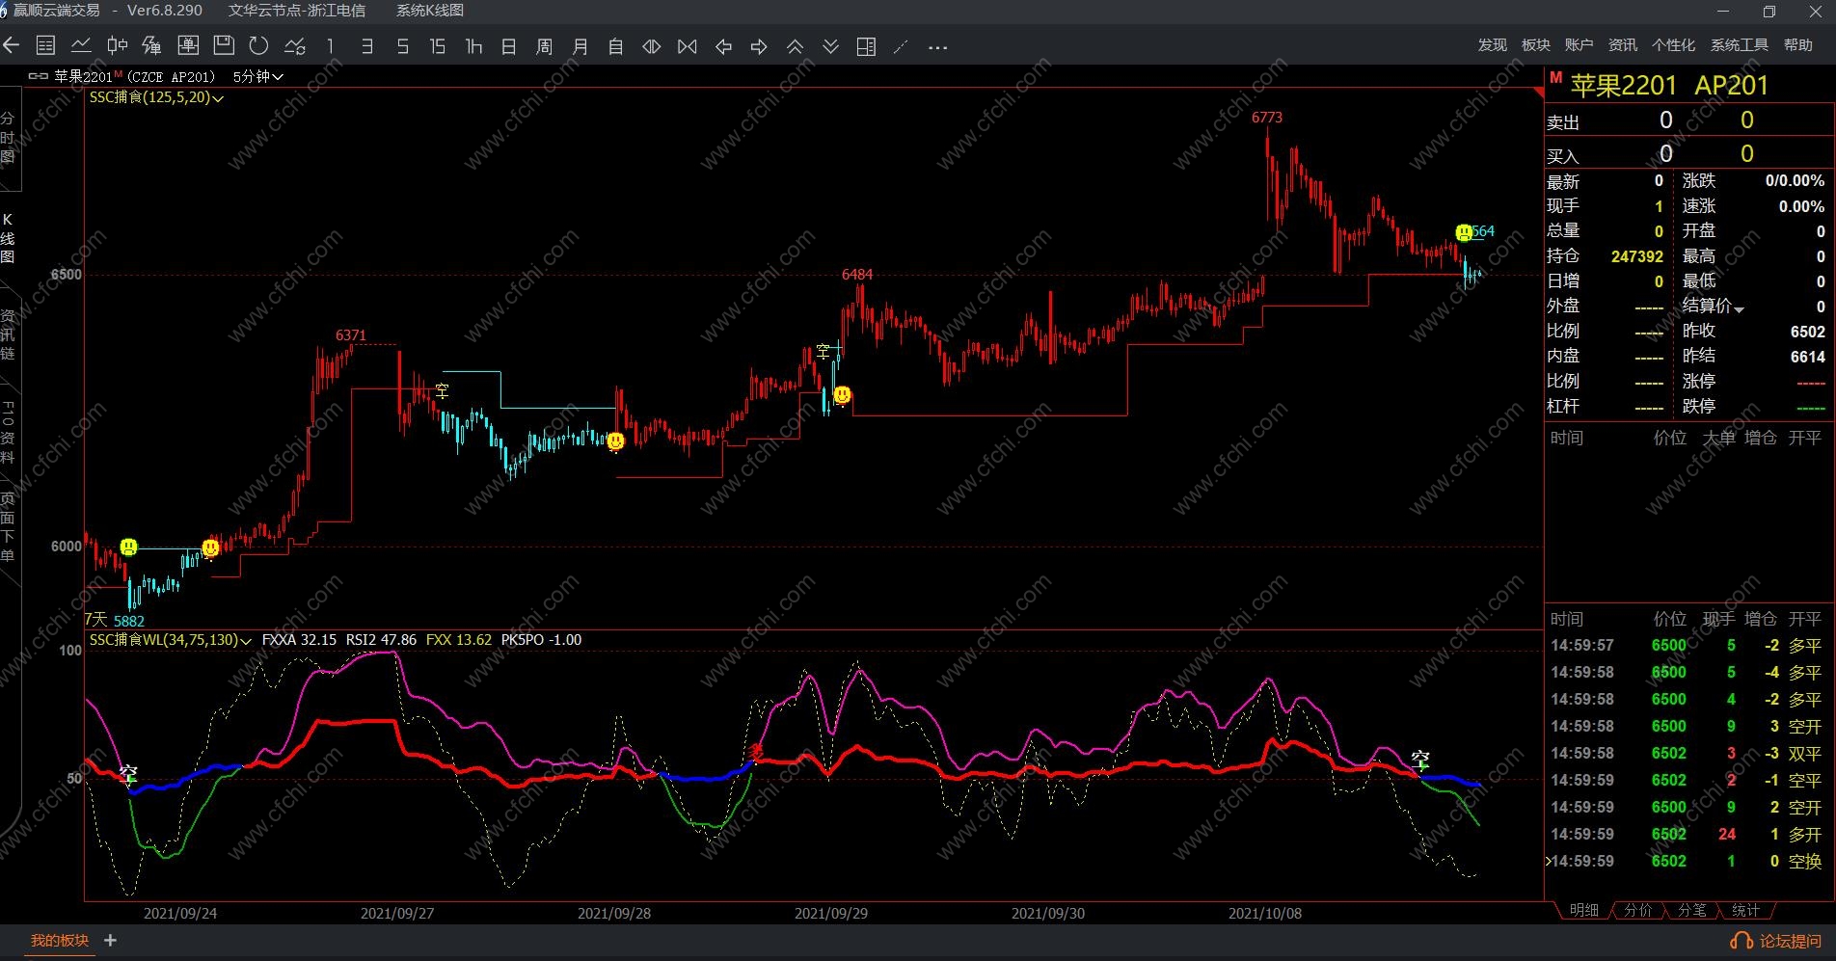Screen dimensions: 1836x961
Task: Click the 6773 high price marker
Action: click(x=1267, y=118)
